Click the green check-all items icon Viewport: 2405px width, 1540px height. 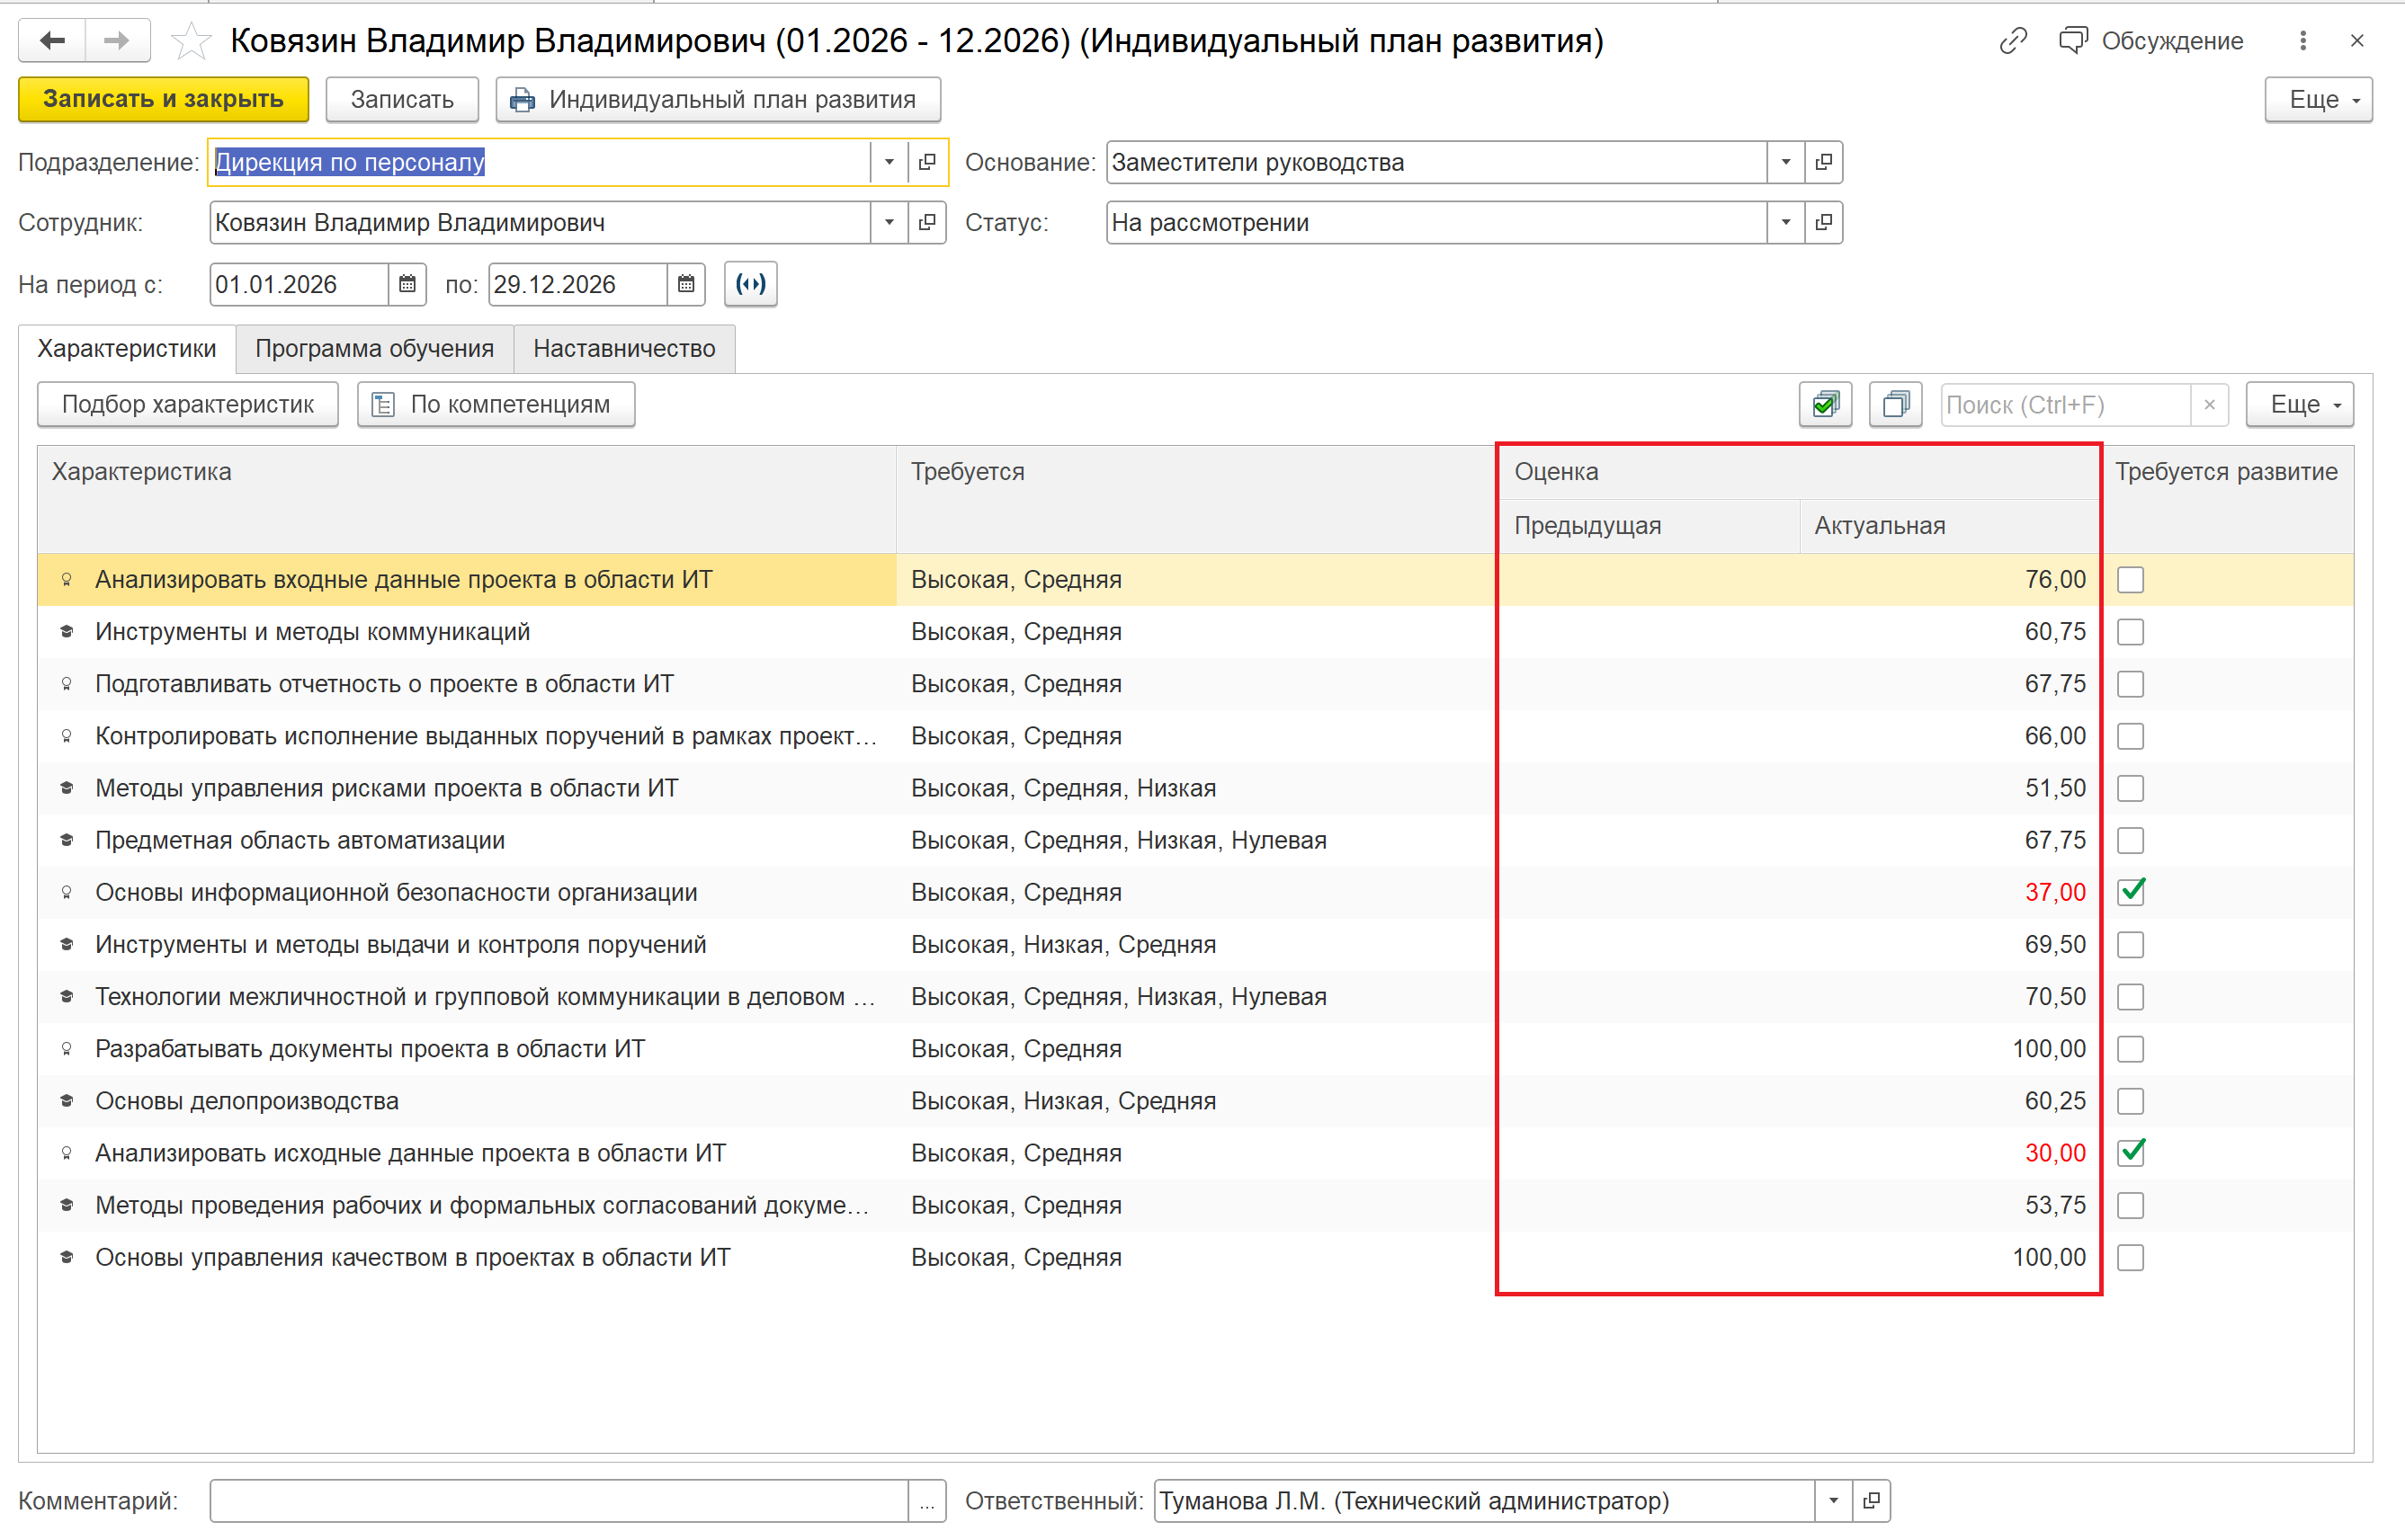point(1825,404)
